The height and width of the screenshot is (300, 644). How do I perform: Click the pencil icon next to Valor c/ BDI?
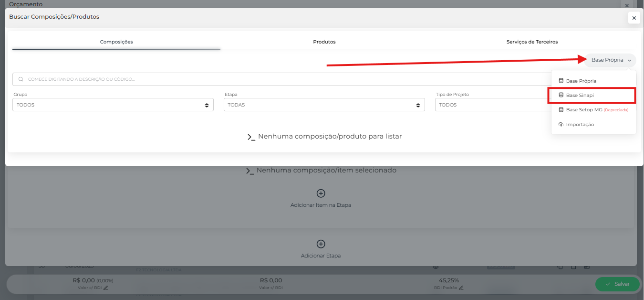pos(106,288)
